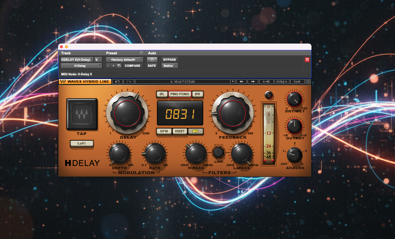Save current preset with Save button
This screenshot has width=395, height=239.
coord(297,81)
